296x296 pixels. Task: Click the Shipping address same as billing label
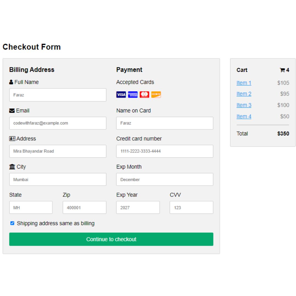56,223
